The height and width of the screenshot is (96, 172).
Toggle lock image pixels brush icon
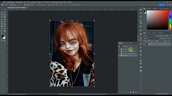tap(151, 41)
